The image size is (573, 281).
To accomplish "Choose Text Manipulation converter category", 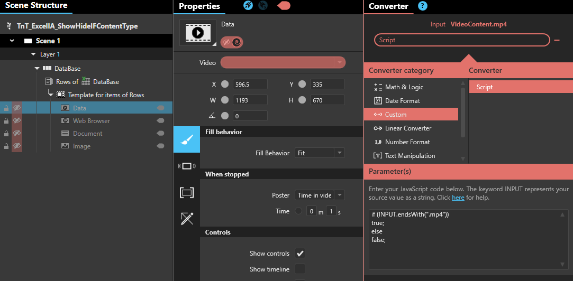I will coord(410,156).
